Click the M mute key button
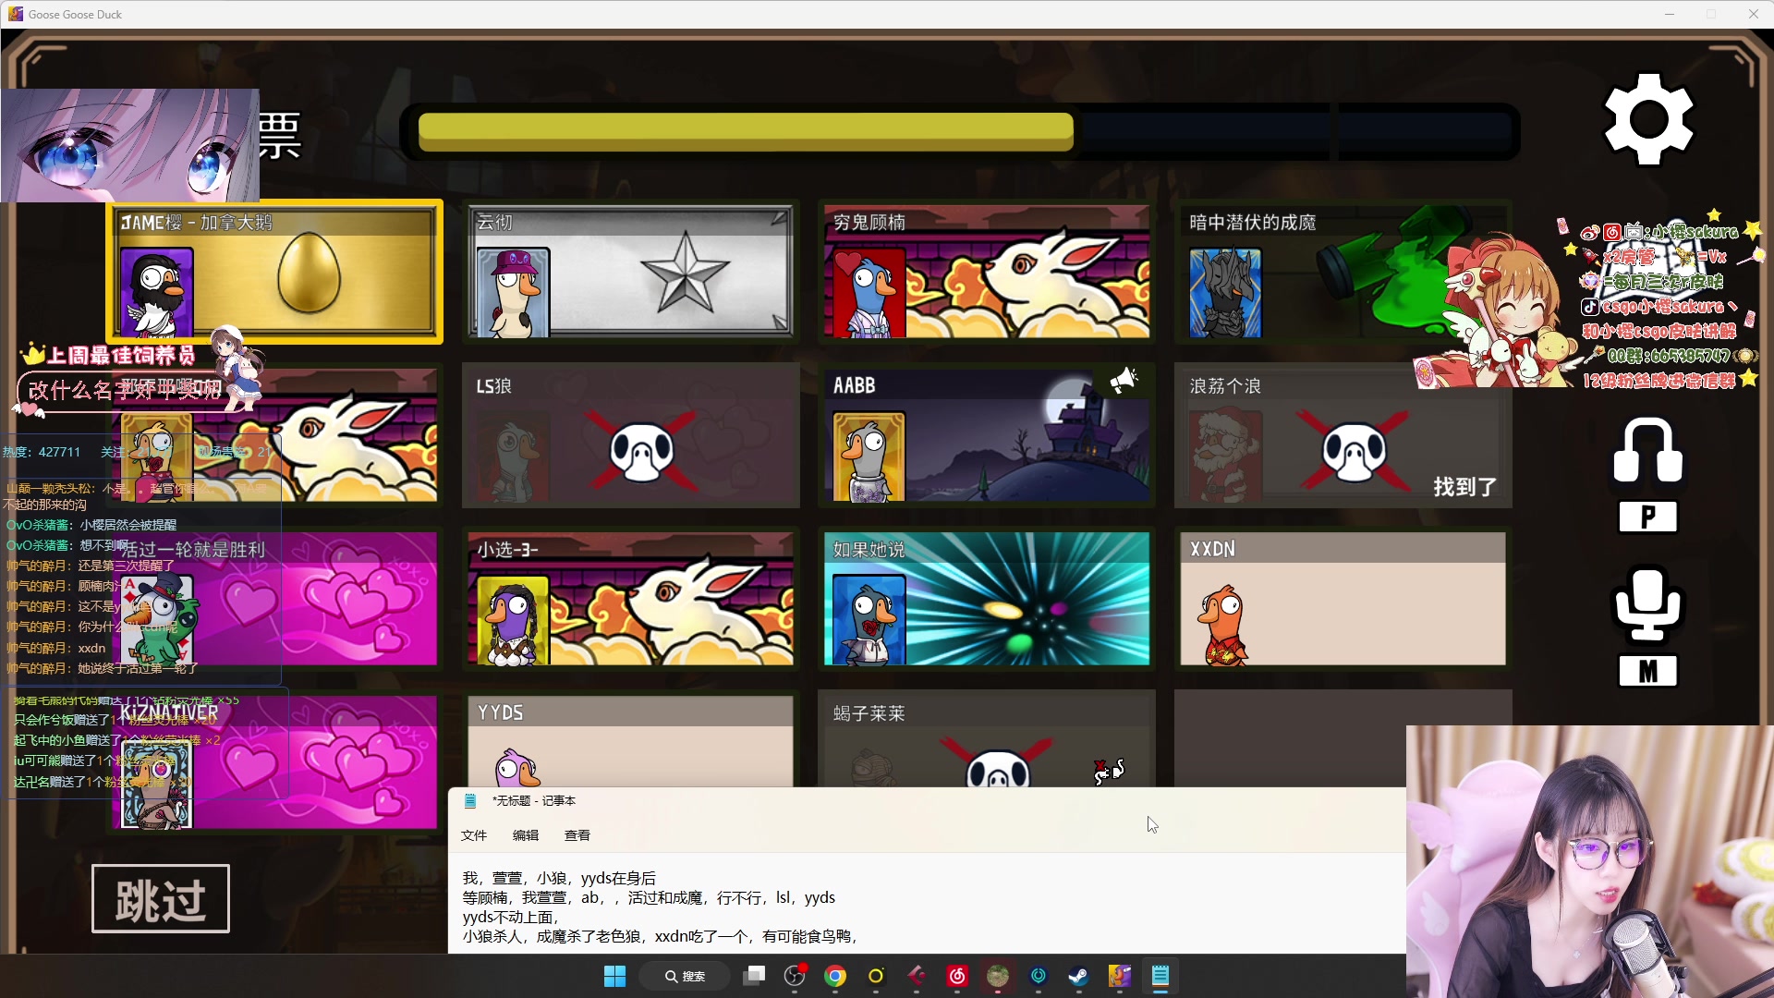This screenshot has width=1774, height=998. click(1647, 671)
